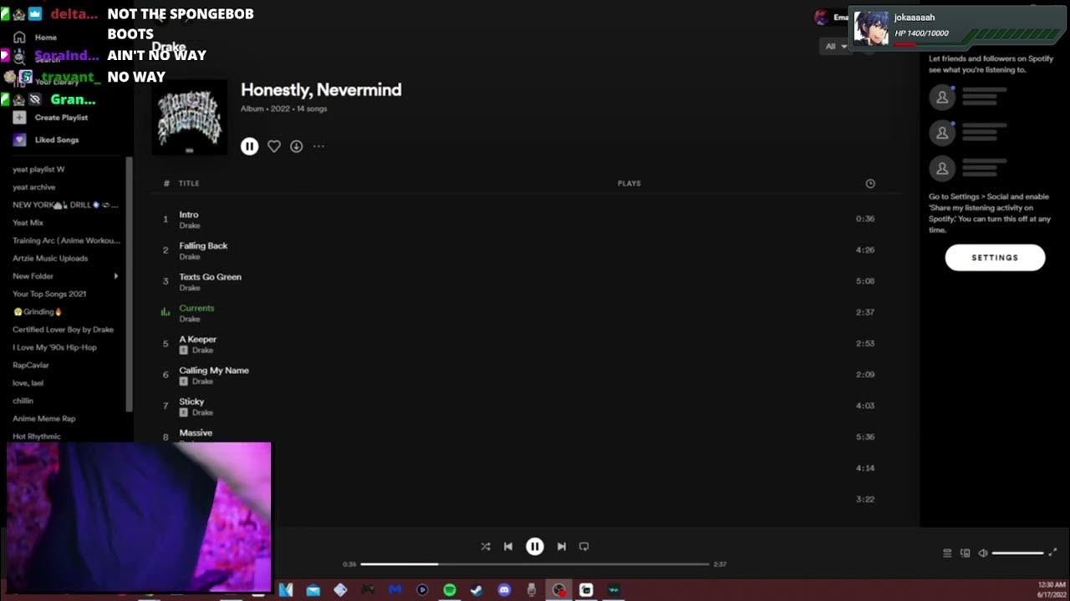Open the 'All' filter dropdown
1070x601 pixels.
(x=836, y=46)
